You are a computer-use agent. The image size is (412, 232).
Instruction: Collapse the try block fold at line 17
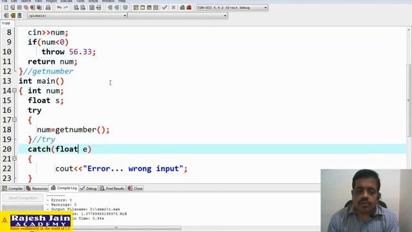(14, 120)
